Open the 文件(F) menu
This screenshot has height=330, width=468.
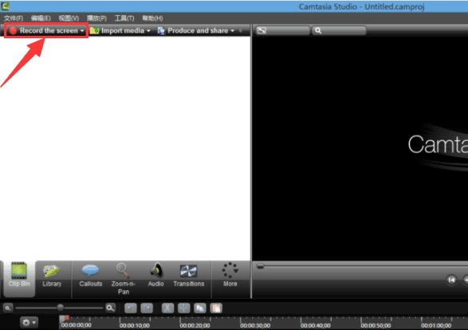(x=14, y=18)
